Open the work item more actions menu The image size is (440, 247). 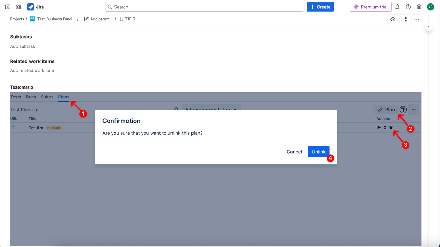pyautogui.click(x=417, y=19)
